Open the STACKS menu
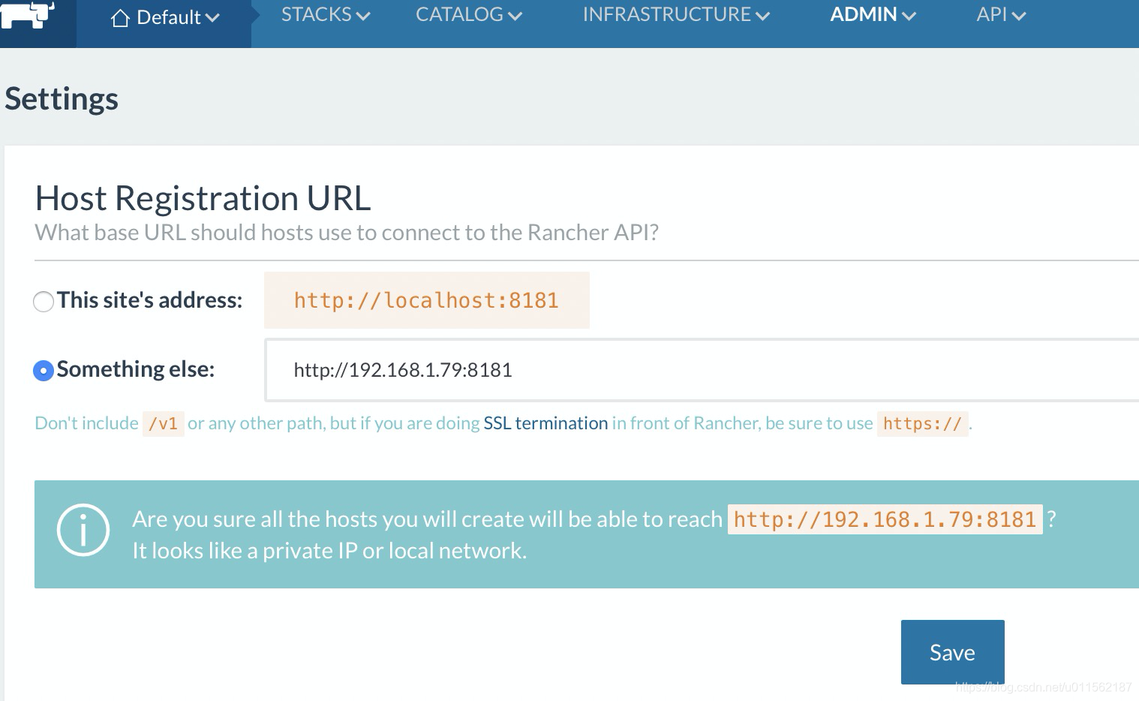Image resolution: width=1139 pixels, height=701 pixels. (326, 15)
